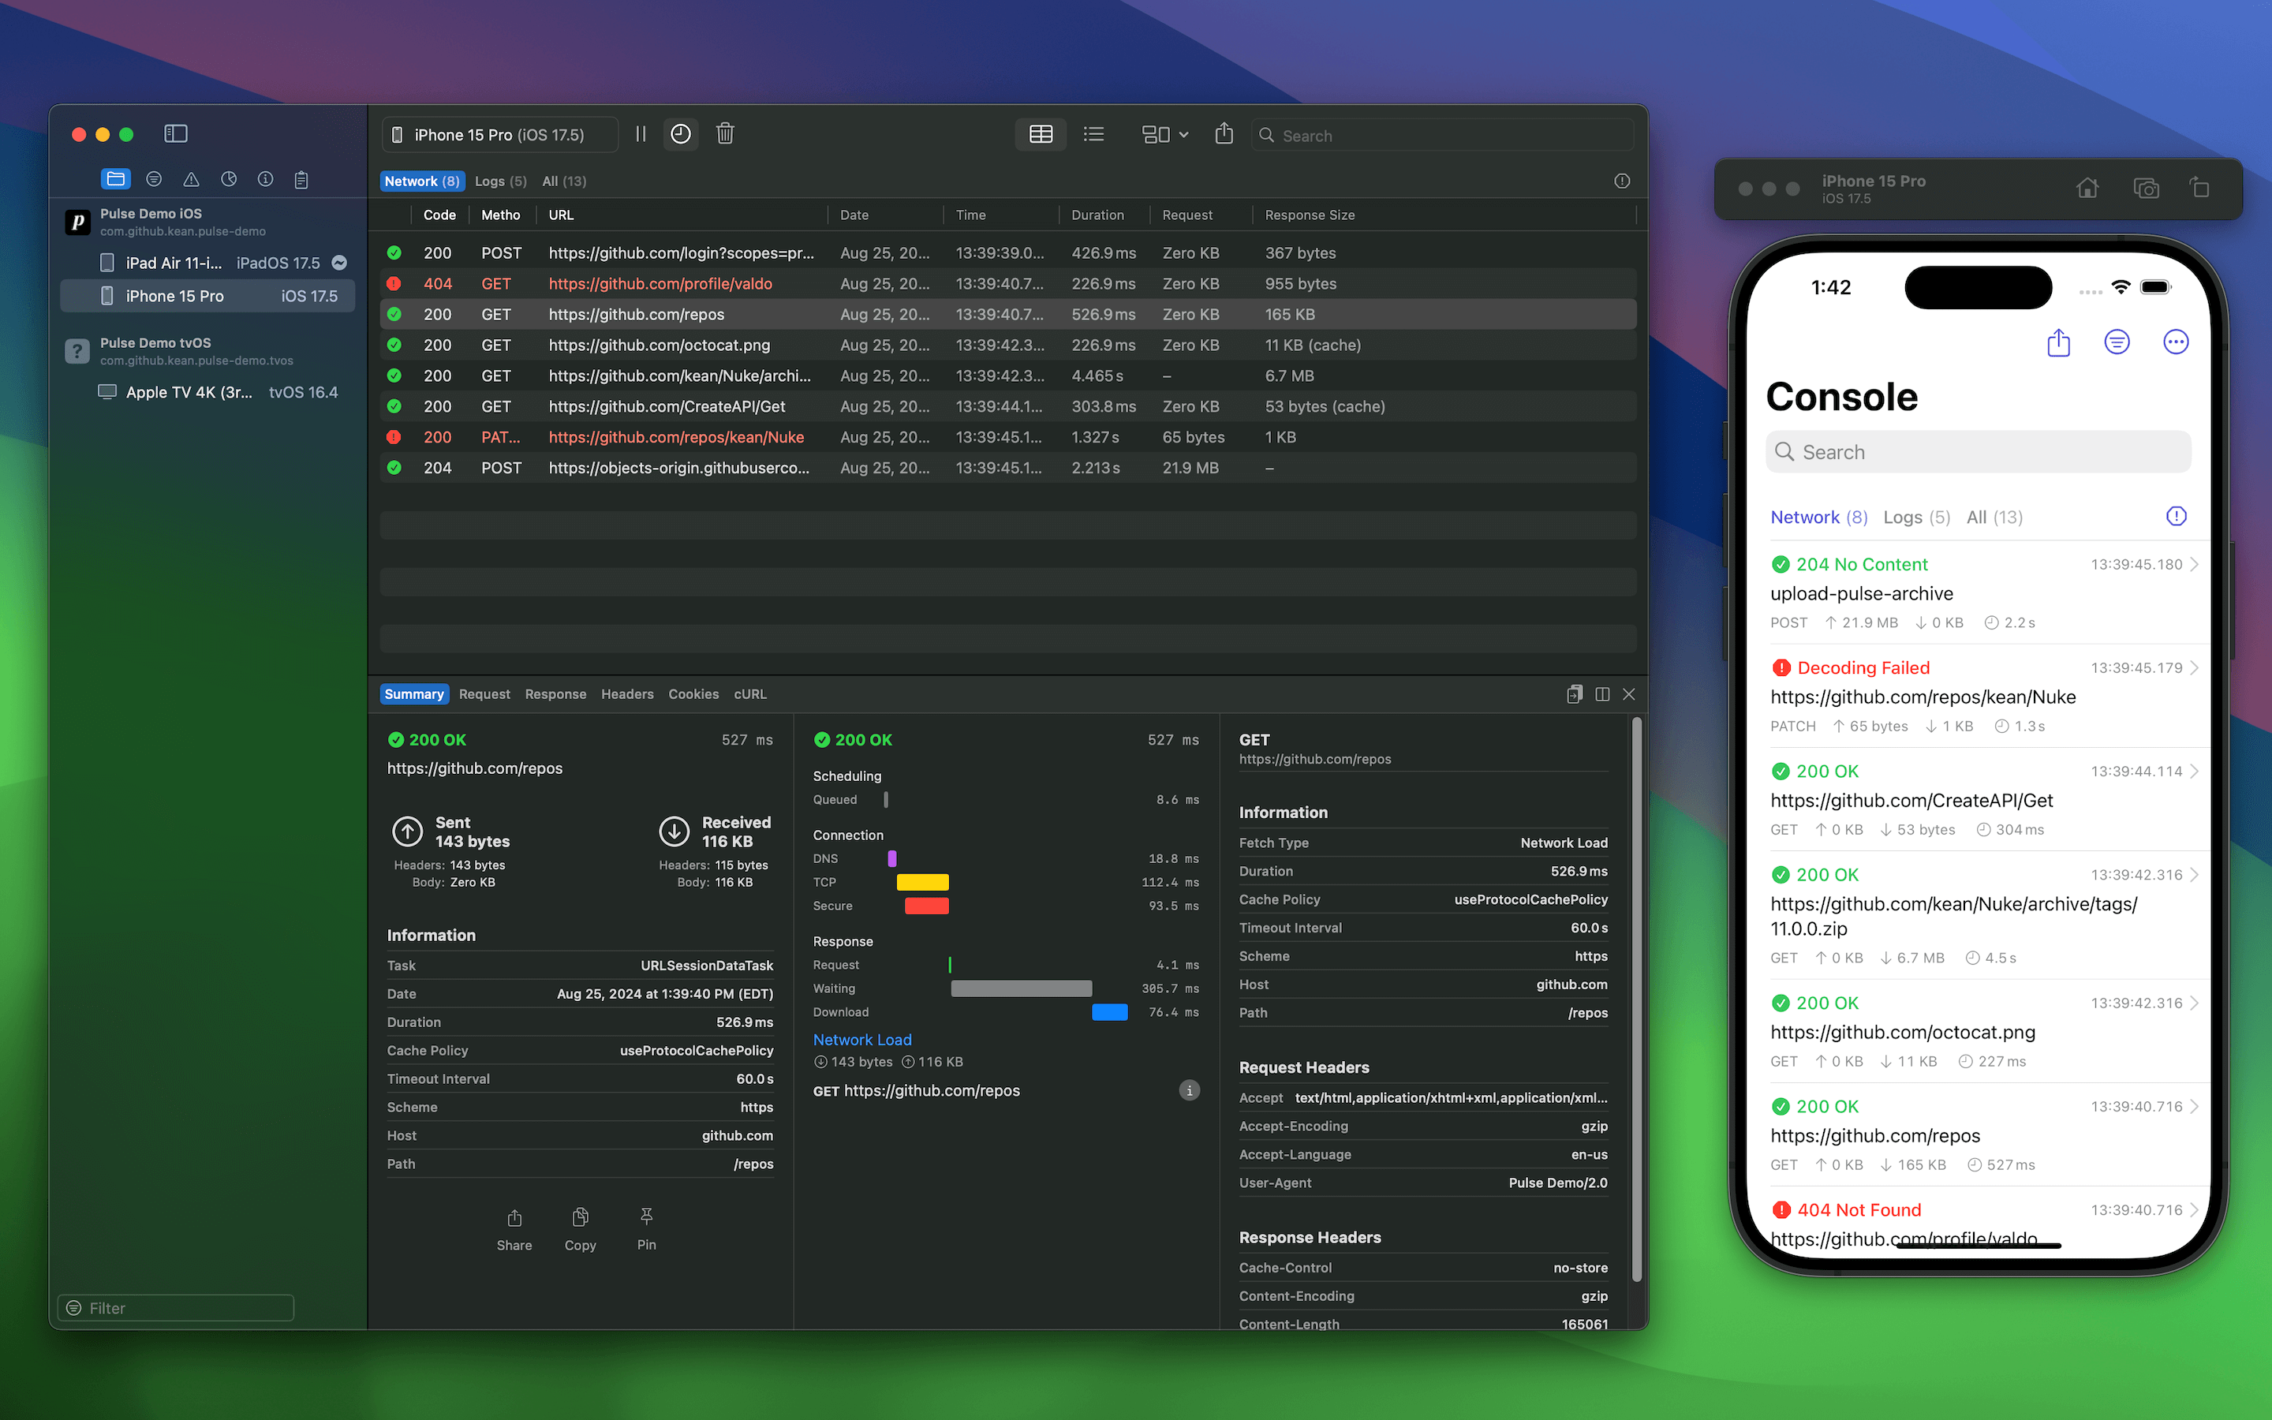
Task: Open the pie chart statistics icon in sidebar
Action: click(x=227, y=178)
